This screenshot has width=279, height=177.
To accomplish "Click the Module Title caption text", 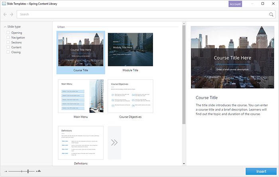I will coord(130,70).
